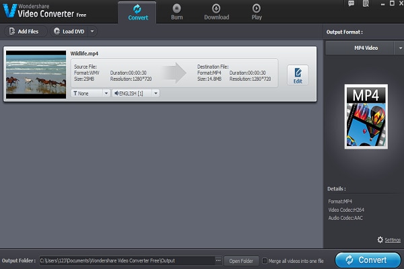
Task: Click source Resolution:1280*720 text
Action: [x=131, y=79]
